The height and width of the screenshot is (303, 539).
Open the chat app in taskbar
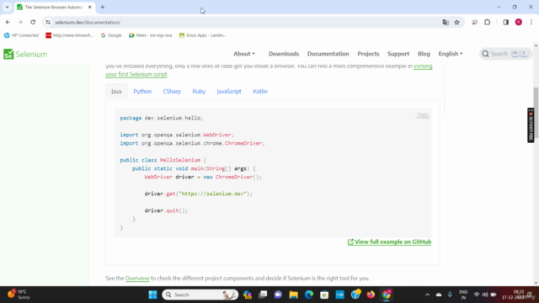(x=278, y=295)
